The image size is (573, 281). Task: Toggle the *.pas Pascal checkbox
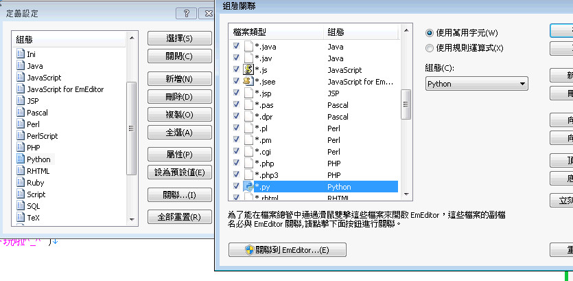(237, 105)
